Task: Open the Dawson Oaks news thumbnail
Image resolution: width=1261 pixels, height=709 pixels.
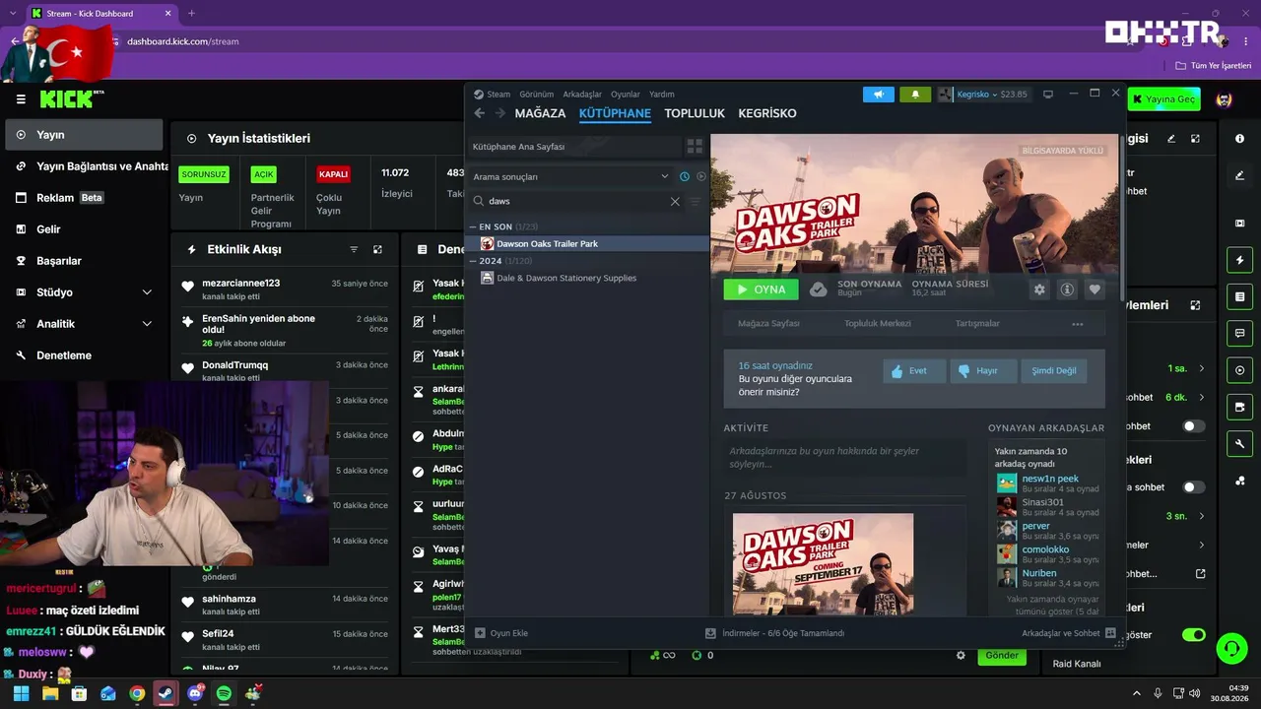Action: click(823, 565)
